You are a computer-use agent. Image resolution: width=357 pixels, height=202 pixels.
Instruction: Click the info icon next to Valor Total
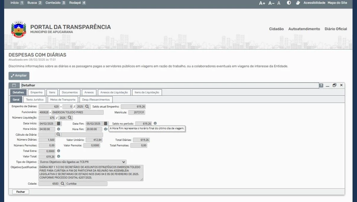59,156
